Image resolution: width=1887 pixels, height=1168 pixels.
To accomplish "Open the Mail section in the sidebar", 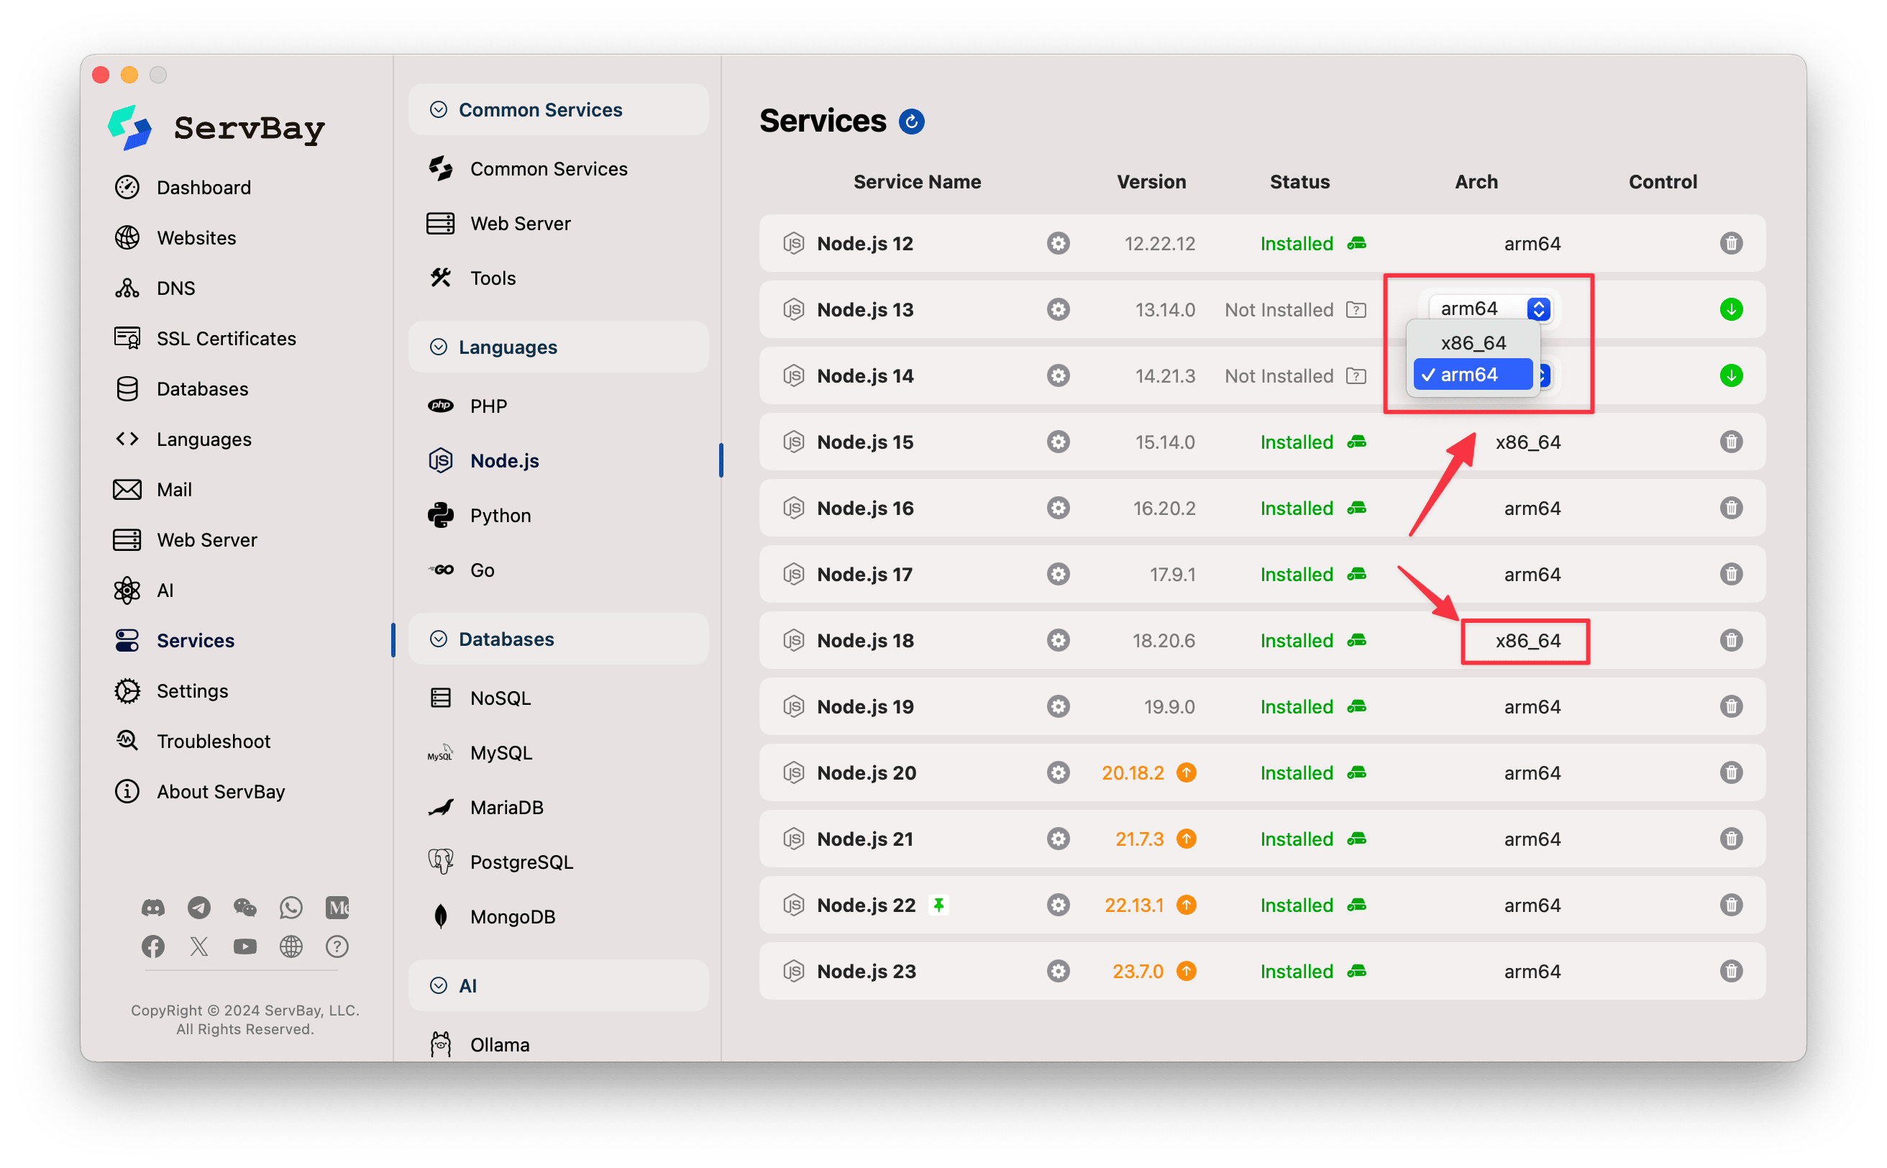I will 174,489.
